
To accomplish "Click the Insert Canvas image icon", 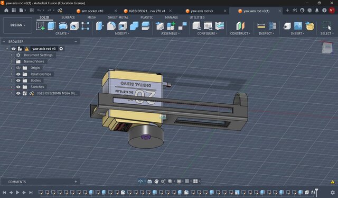I will (298, 26).
